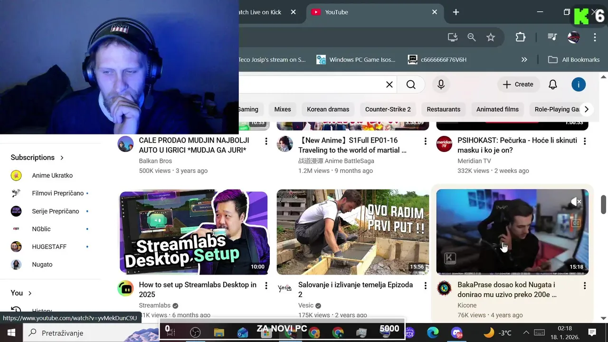The height and width of the screenshot is (342, 608).
Task: Open the weather widget showing -3°C
Action: [497, 332]
